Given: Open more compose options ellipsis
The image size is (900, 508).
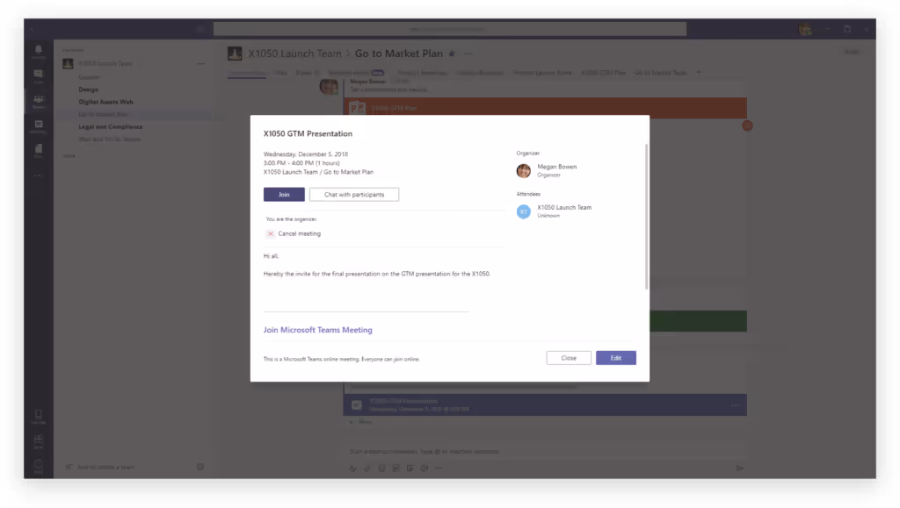Looking at the screenshot, I should (x=439, y=468).
